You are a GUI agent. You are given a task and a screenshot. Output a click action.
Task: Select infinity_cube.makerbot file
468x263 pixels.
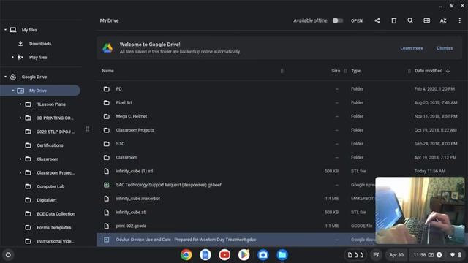pos(235,199)
